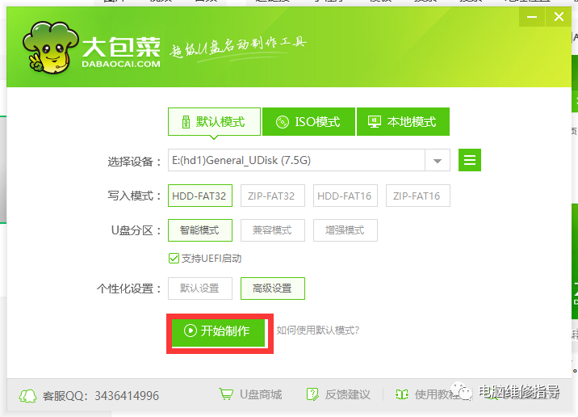Click the QQ customer service icon

click(28, 396)
